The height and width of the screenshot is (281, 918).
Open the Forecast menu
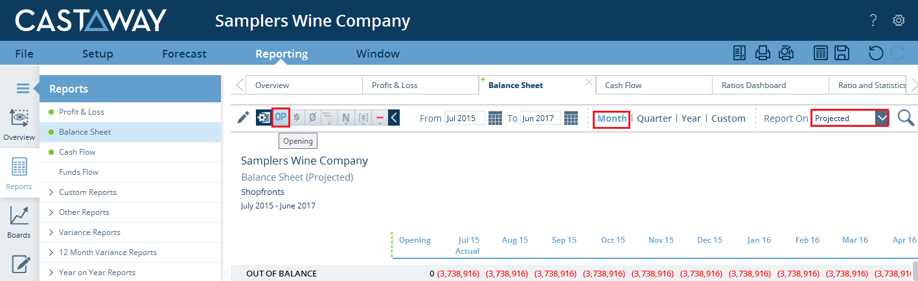[x=184, y=54]
